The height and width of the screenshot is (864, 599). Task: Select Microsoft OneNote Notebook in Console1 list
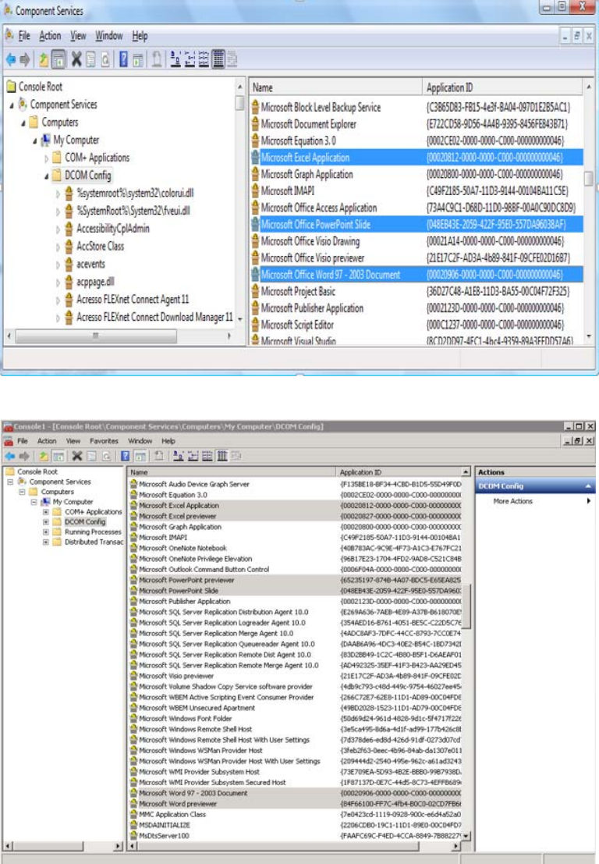click(296, 548)
